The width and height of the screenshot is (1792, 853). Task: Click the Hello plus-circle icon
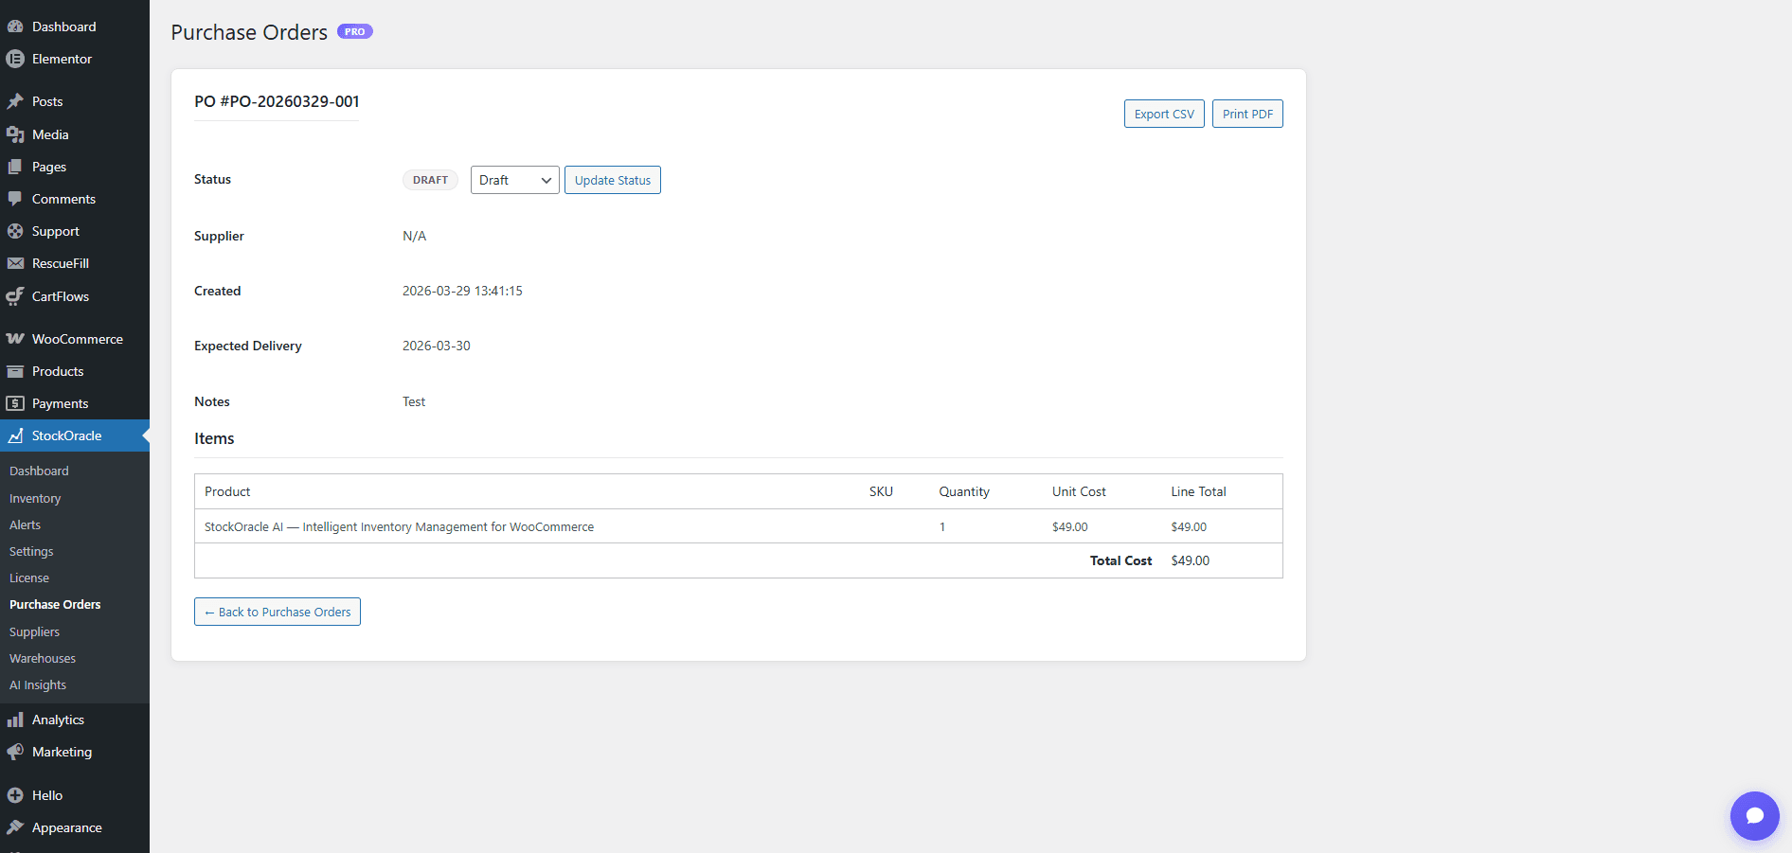pos(15,795)
